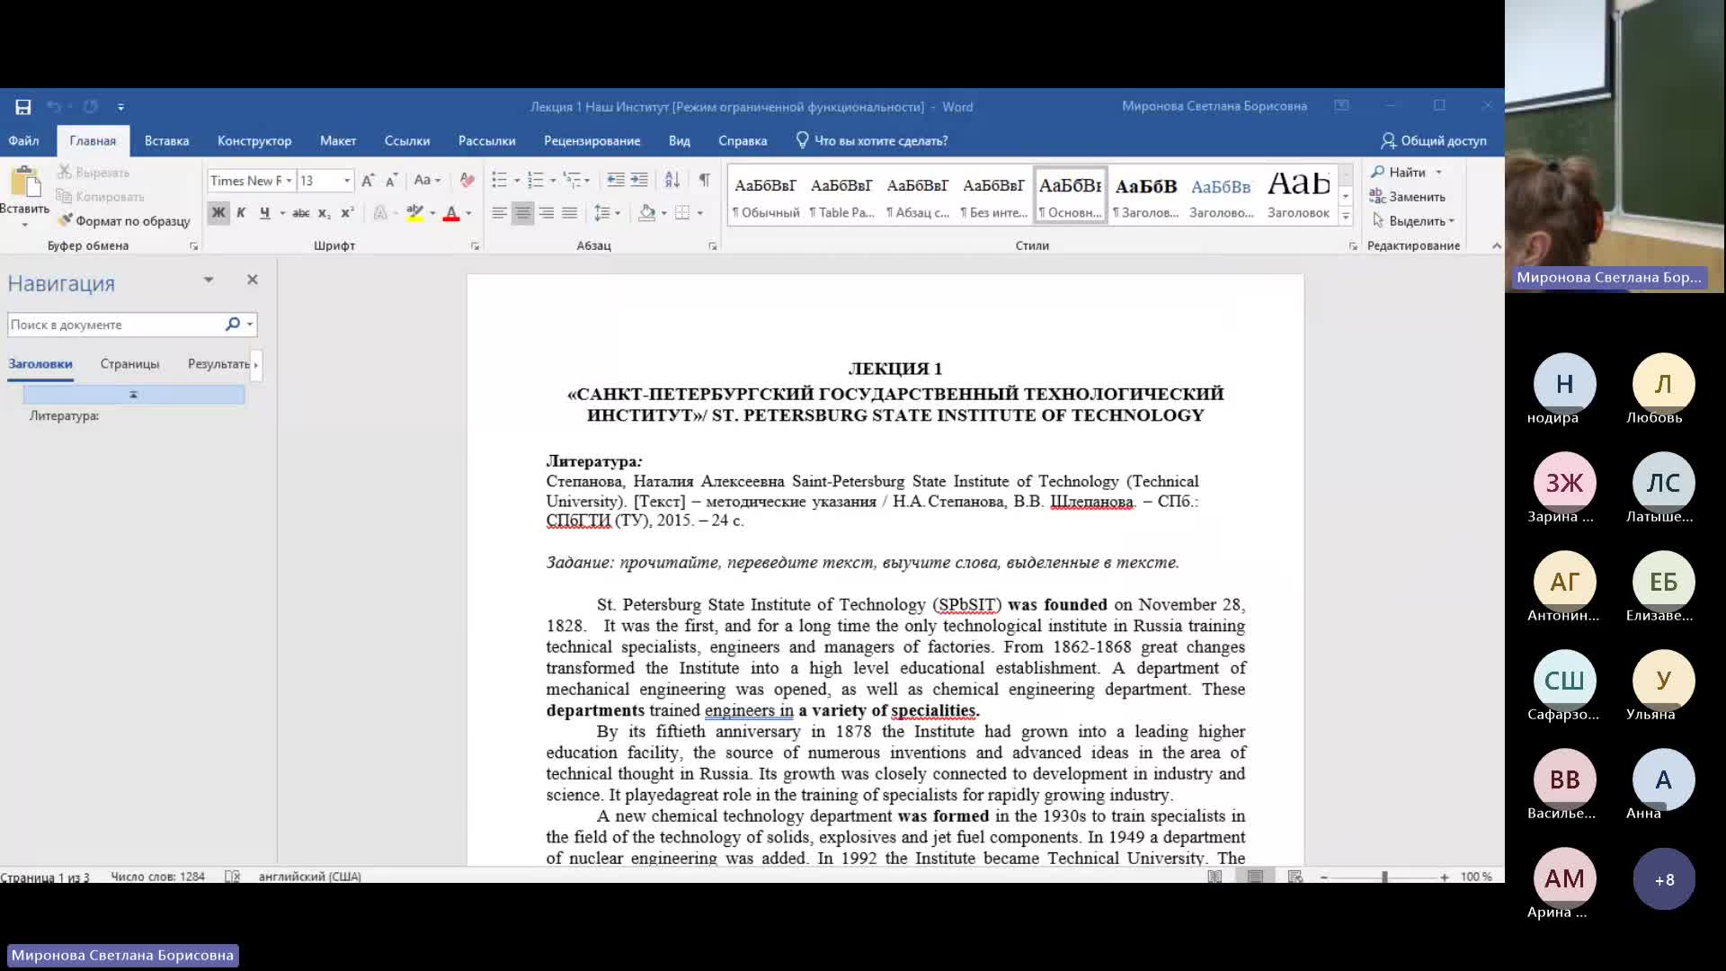Adjust the zoom slider handle
The image size is (1726, 971).
point(1384,877)
